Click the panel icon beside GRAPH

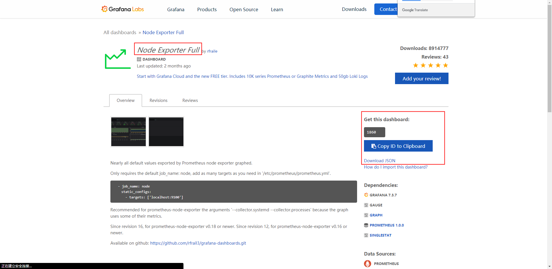click(366, 215)
